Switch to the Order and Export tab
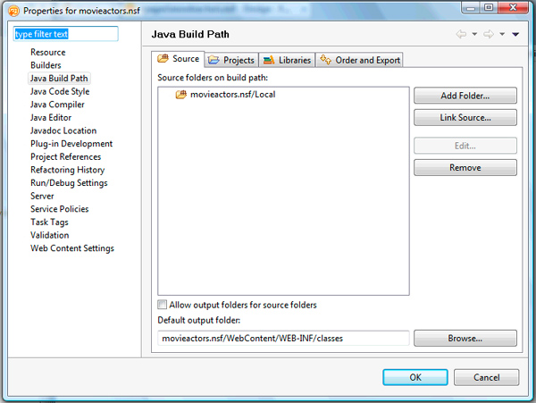This screenshot has width=536, height=403. [359, 60]
